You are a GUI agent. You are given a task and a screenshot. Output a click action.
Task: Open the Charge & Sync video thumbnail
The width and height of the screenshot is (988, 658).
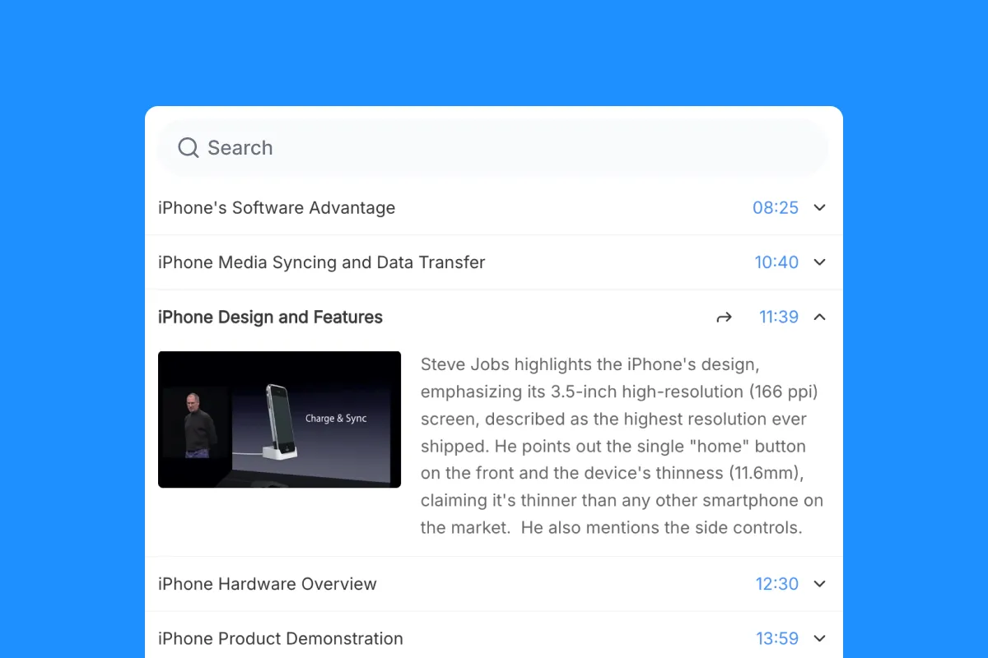(x=279, y=419)
